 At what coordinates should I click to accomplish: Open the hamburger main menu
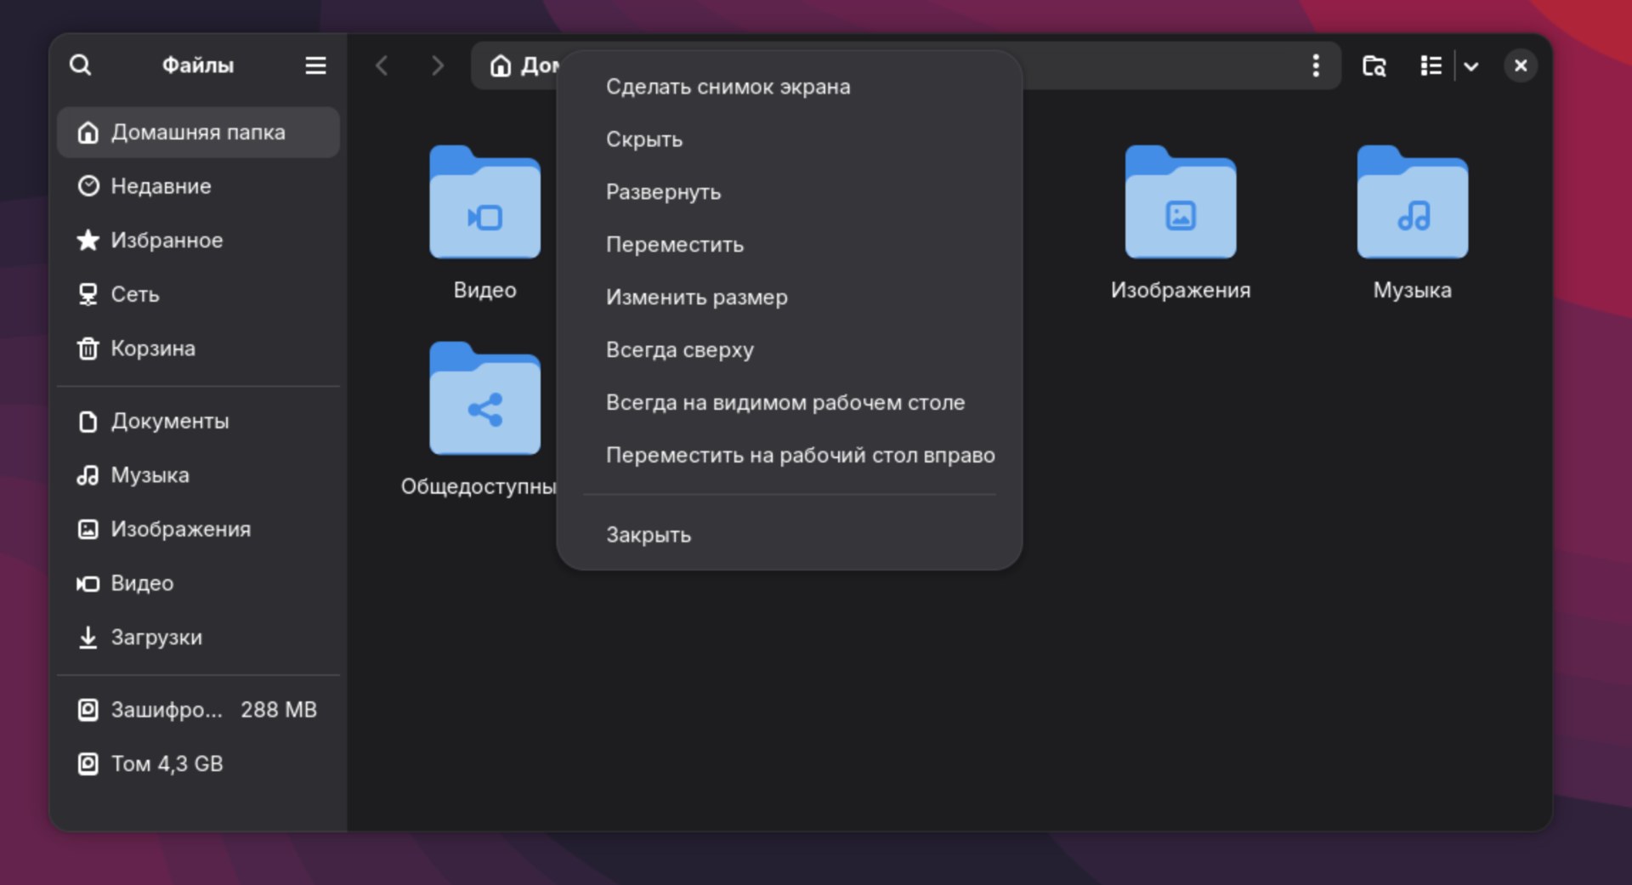click(315, 65)
